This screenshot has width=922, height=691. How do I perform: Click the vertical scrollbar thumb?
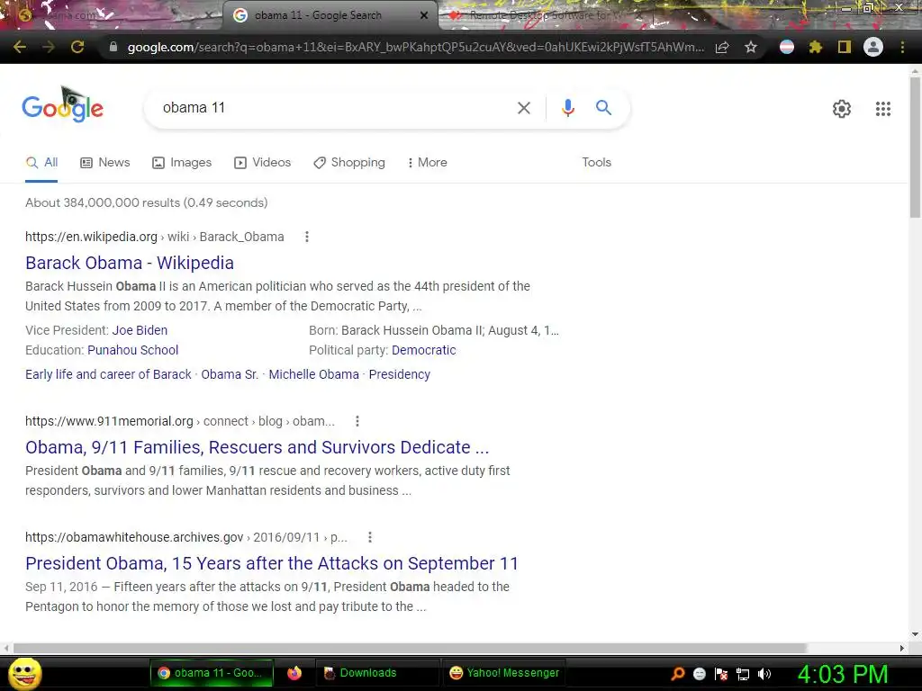click(916, 147)
